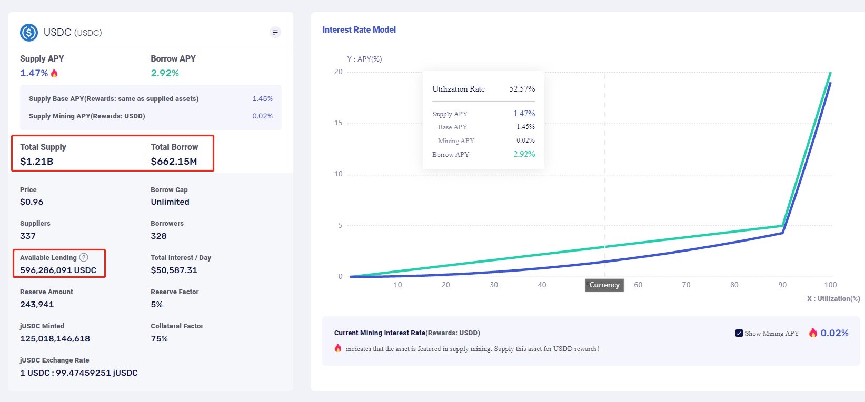Click the fire icon beside 0.02% mining rate
The image size is (865, 402).
[813, 333]
